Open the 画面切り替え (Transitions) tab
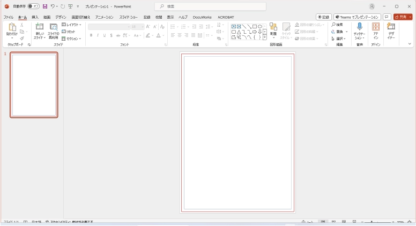Screen dimensions: 416x226 81,17
